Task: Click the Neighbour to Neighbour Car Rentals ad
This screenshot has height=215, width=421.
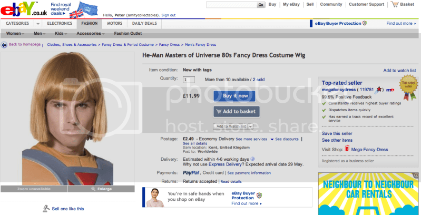Action: click(368, 193)
